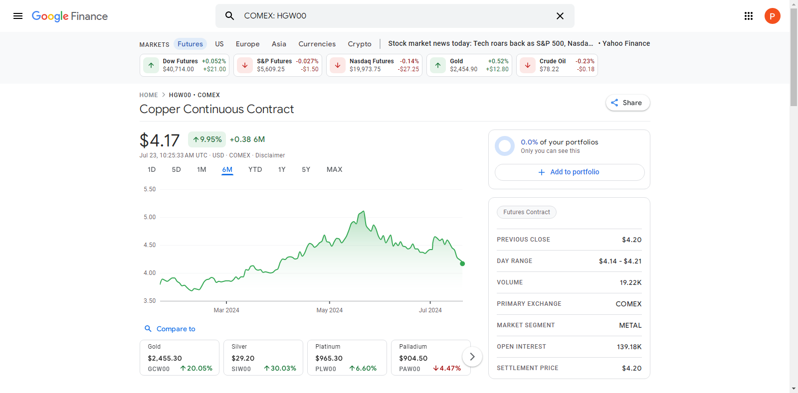Screen dimensions: 798x393
Task: Click Compare to link
Action: (x=176, y=329)
